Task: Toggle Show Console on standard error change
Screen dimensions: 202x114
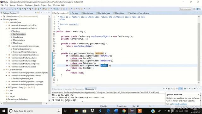Action: (x=182, y=89)
